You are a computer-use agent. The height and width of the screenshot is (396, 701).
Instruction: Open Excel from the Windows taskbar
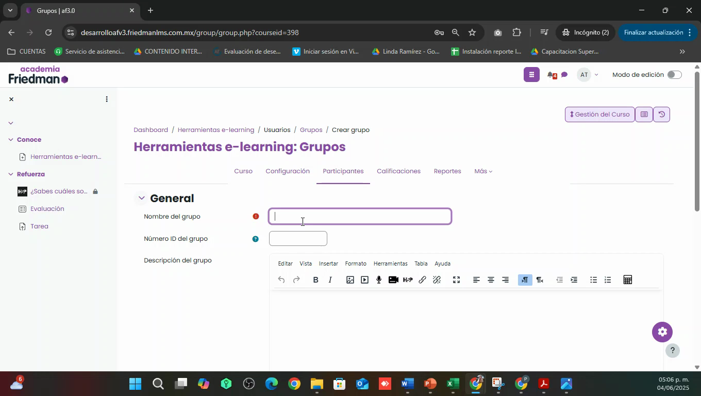tap(453, 384)
